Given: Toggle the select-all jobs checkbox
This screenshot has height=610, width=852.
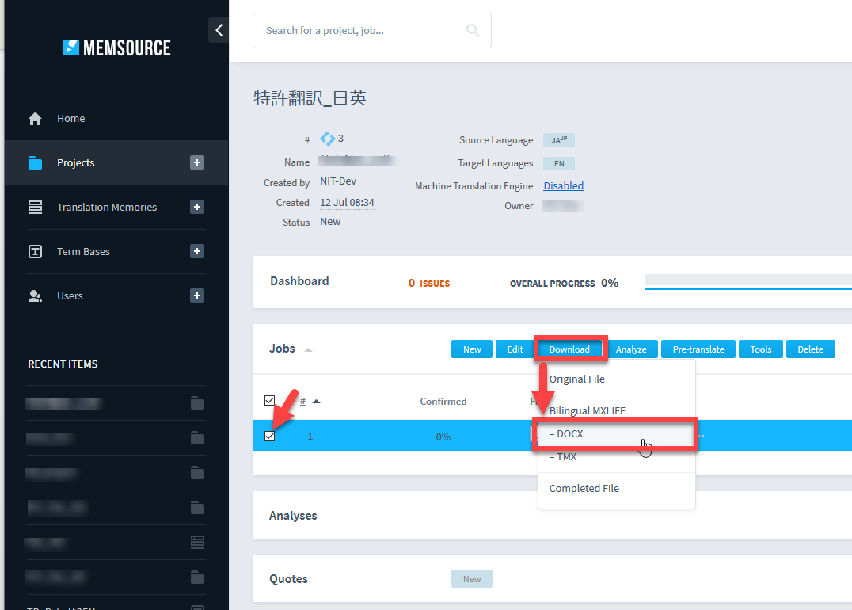Looking at the screenshot, I should [269, 401].
